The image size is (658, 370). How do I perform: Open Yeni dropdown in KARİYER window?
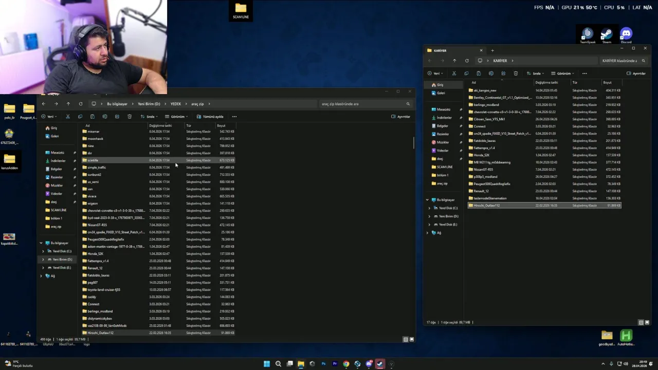pyautogui.click(x=436, y=73)
